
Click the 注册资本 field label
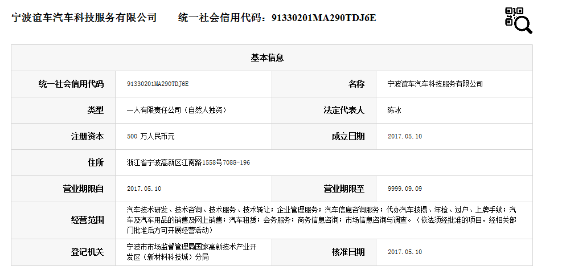88,136
